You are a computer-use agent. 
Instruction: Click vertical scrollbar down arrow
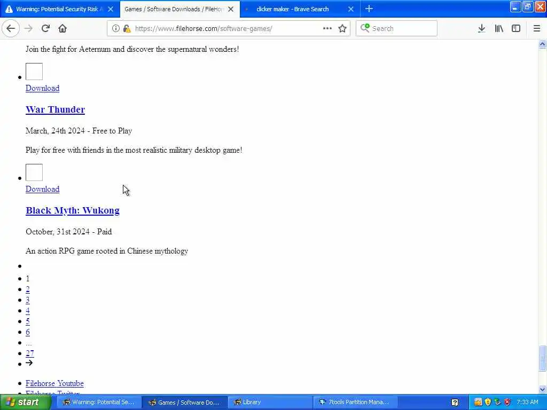pos(542,389)
